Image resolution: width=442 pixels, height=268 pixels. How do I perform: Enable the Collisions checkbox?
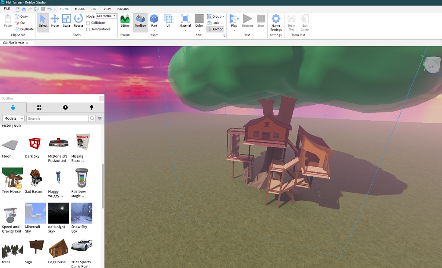click(88, 23)
